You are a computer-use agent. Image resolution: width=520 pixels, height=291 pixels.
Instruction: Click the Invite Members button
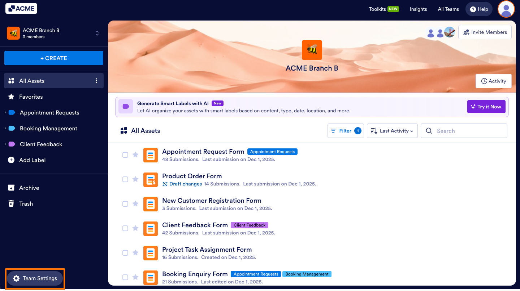point(485,32)
